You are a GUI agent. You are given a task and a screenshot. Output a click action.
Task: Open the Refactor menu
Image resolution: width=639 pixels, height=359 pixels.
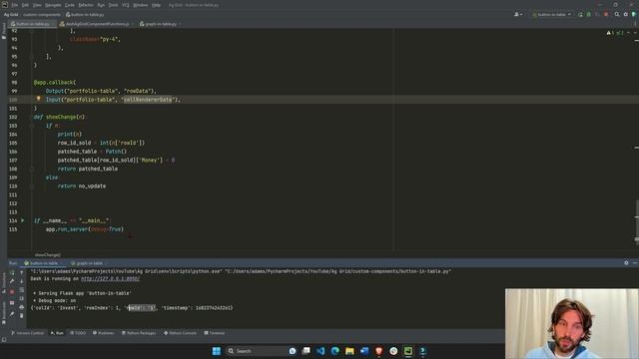pyautogui.click(x=86, y=5)
